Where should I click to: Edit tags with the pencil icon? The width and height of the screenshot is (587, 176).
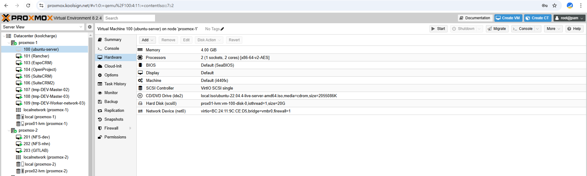(222, 29)
